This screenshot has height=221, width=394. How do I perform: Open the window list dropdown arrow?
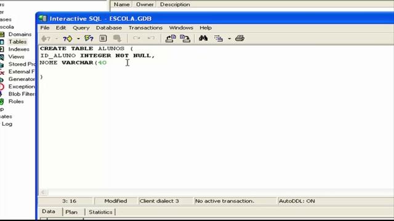[230, 39]
